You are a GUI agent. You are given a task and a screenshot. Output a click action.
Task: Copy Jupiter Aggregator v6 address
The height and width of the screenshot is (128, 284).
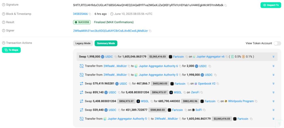(227, 57)
